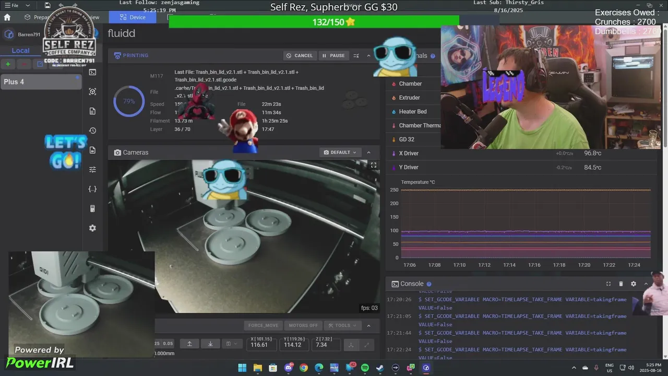Image resolution: width=668 pixels, height=376 pixels.
Task: Open the camera DEFAULT dropdown
Action: click(x=340, y=152)
